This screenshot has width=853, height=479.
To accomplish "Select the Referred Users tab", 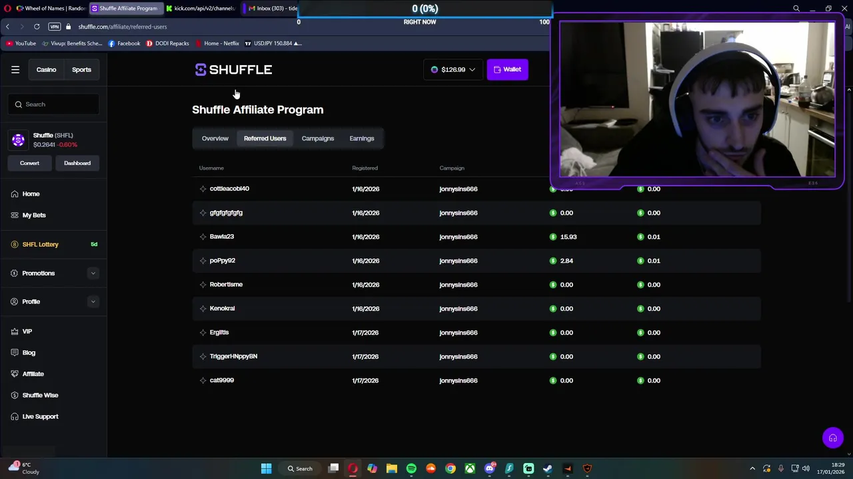I will (265, 138).
